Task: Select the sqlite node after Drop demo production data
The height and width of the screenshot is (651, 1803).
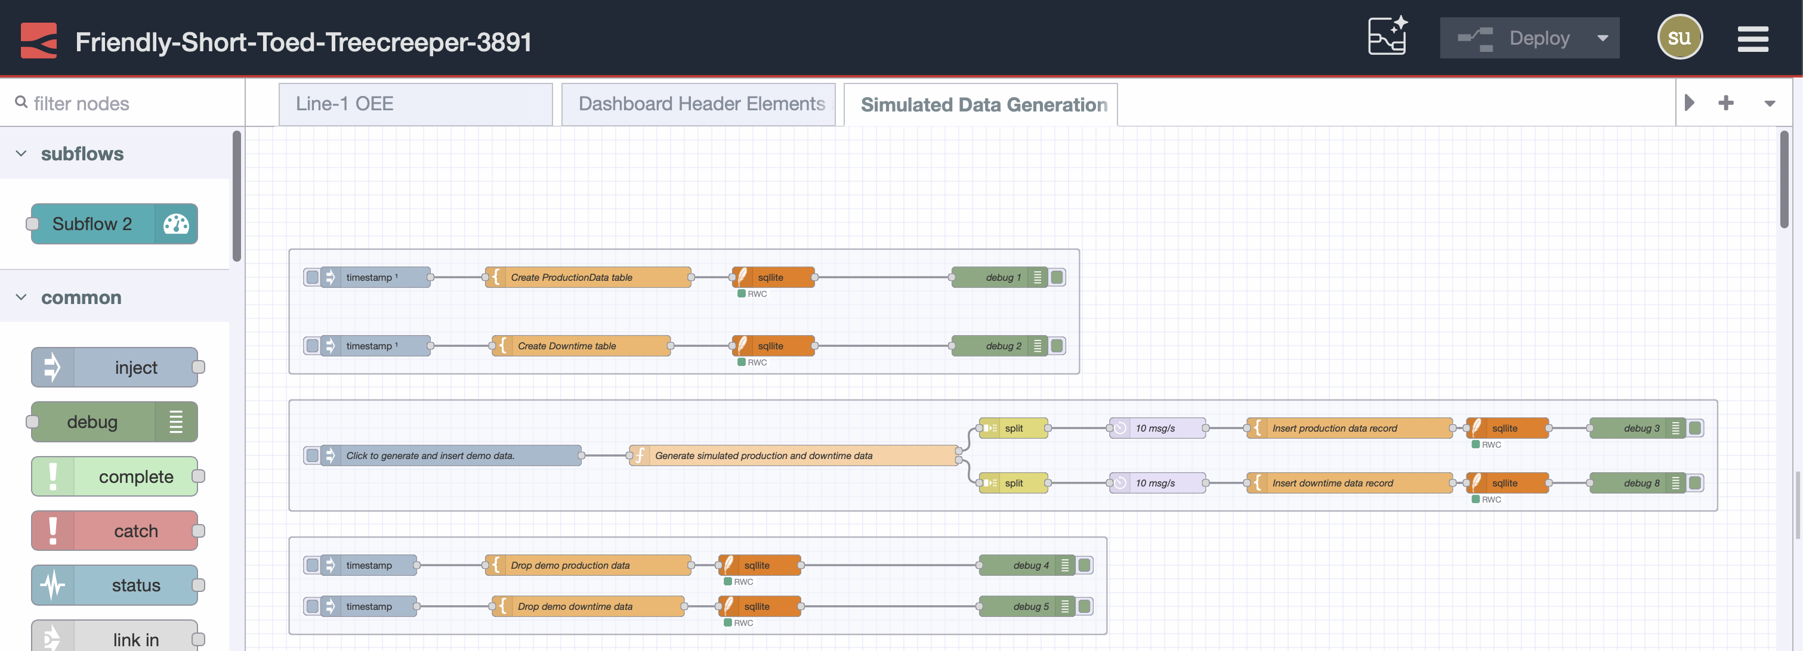Action: pyautogui.click(x=760, y=565)
